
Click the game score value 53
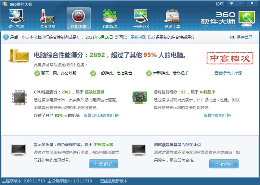point(183,92)
